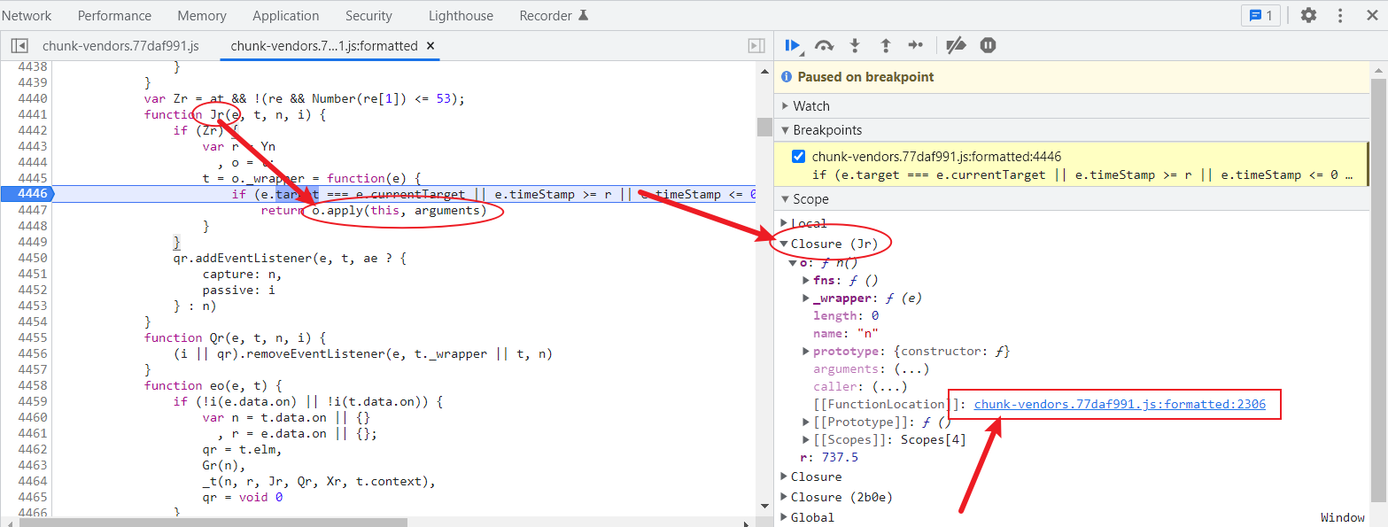Step into next function call
1388x527 pixels.
[855, 45]
